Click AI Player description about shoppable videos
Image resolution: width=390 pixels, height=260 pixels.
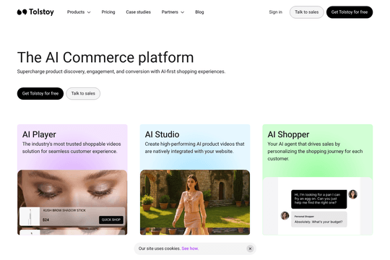pyautogui.click(x=71, y=147)
